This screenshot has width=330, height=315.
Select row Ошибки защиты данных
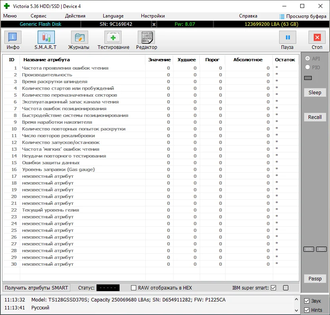click(151, 163)
